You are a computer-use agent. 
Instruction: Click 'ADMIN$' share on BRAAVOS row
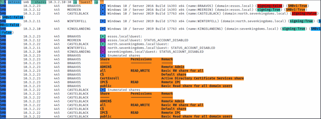tap(106, 67)
